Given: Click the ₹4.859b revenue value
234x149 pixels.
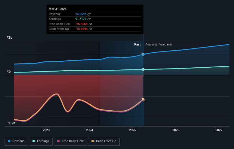Looking at the screenshot, I should coord(81,14).
